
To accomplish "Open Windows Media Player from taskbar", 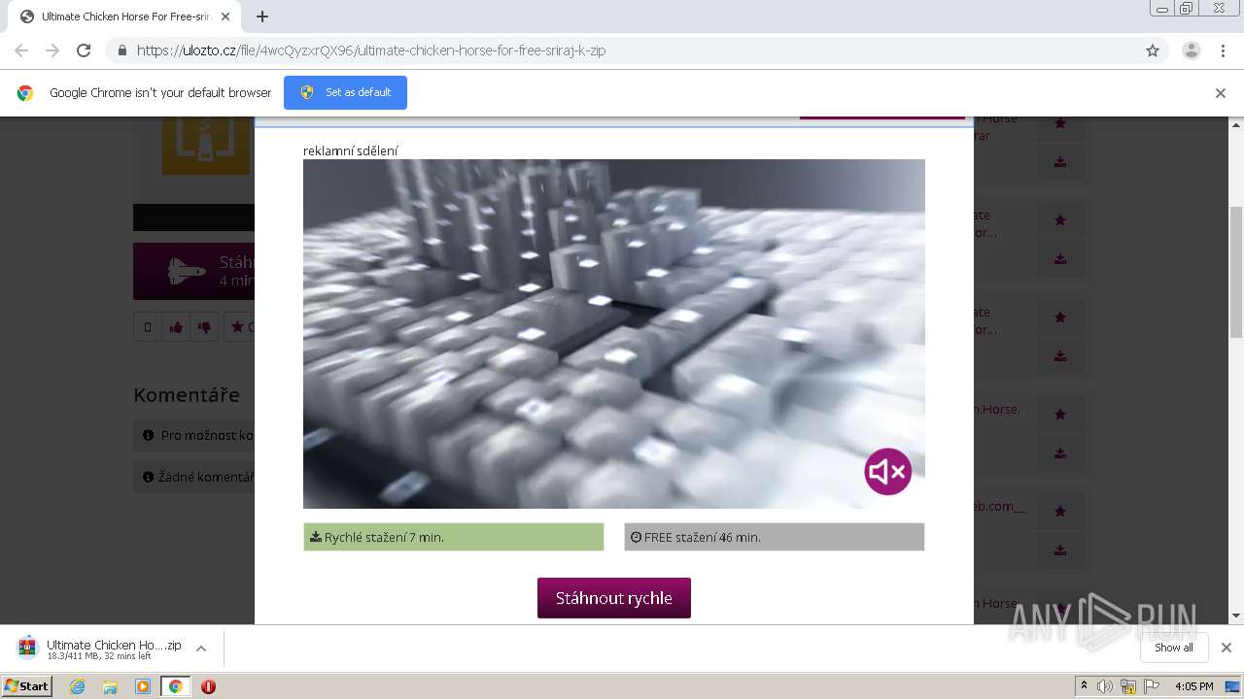I will 143,686.
